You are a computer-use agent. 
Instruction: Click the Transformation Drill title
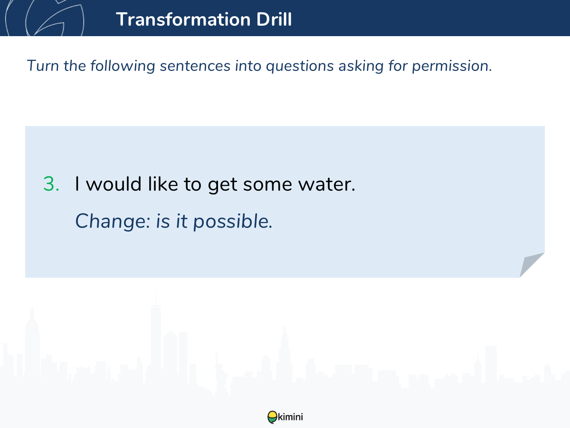tap(204, 19)
